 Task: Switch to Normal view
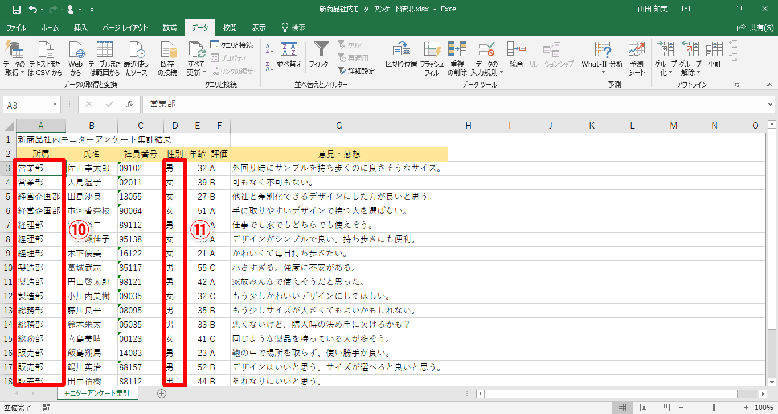[x=623, y=407]
